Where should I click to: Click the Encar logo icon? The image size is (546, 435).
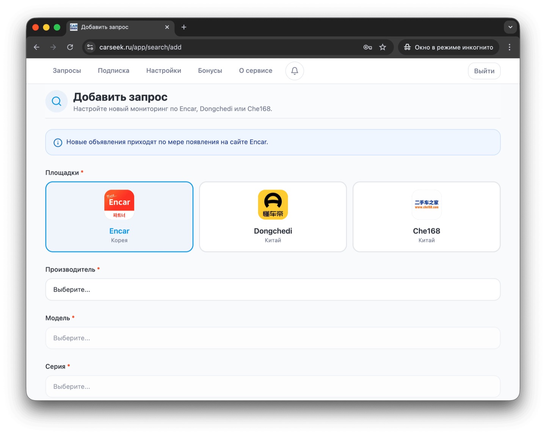(119, 205)
